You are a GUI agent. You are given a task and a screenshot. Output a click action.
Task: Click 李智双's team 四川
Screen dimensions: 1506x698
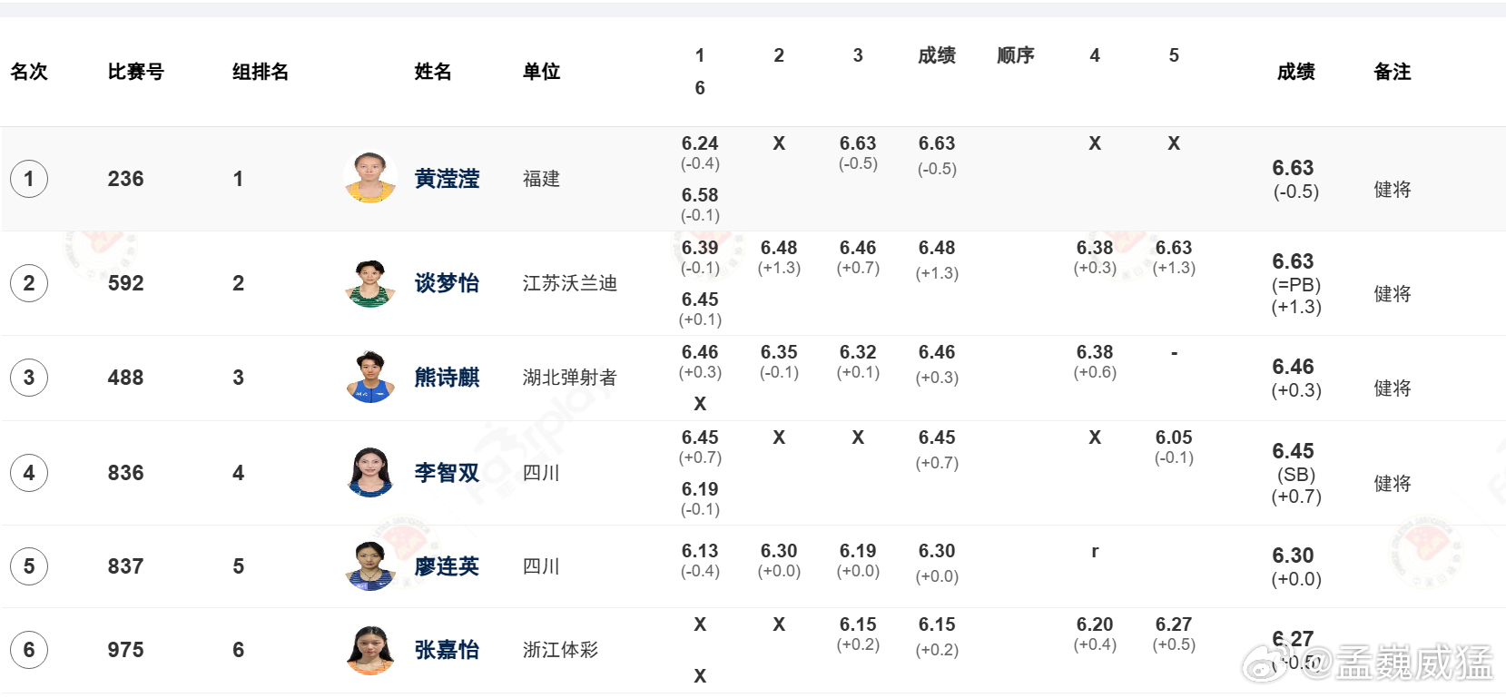point(542,473)
